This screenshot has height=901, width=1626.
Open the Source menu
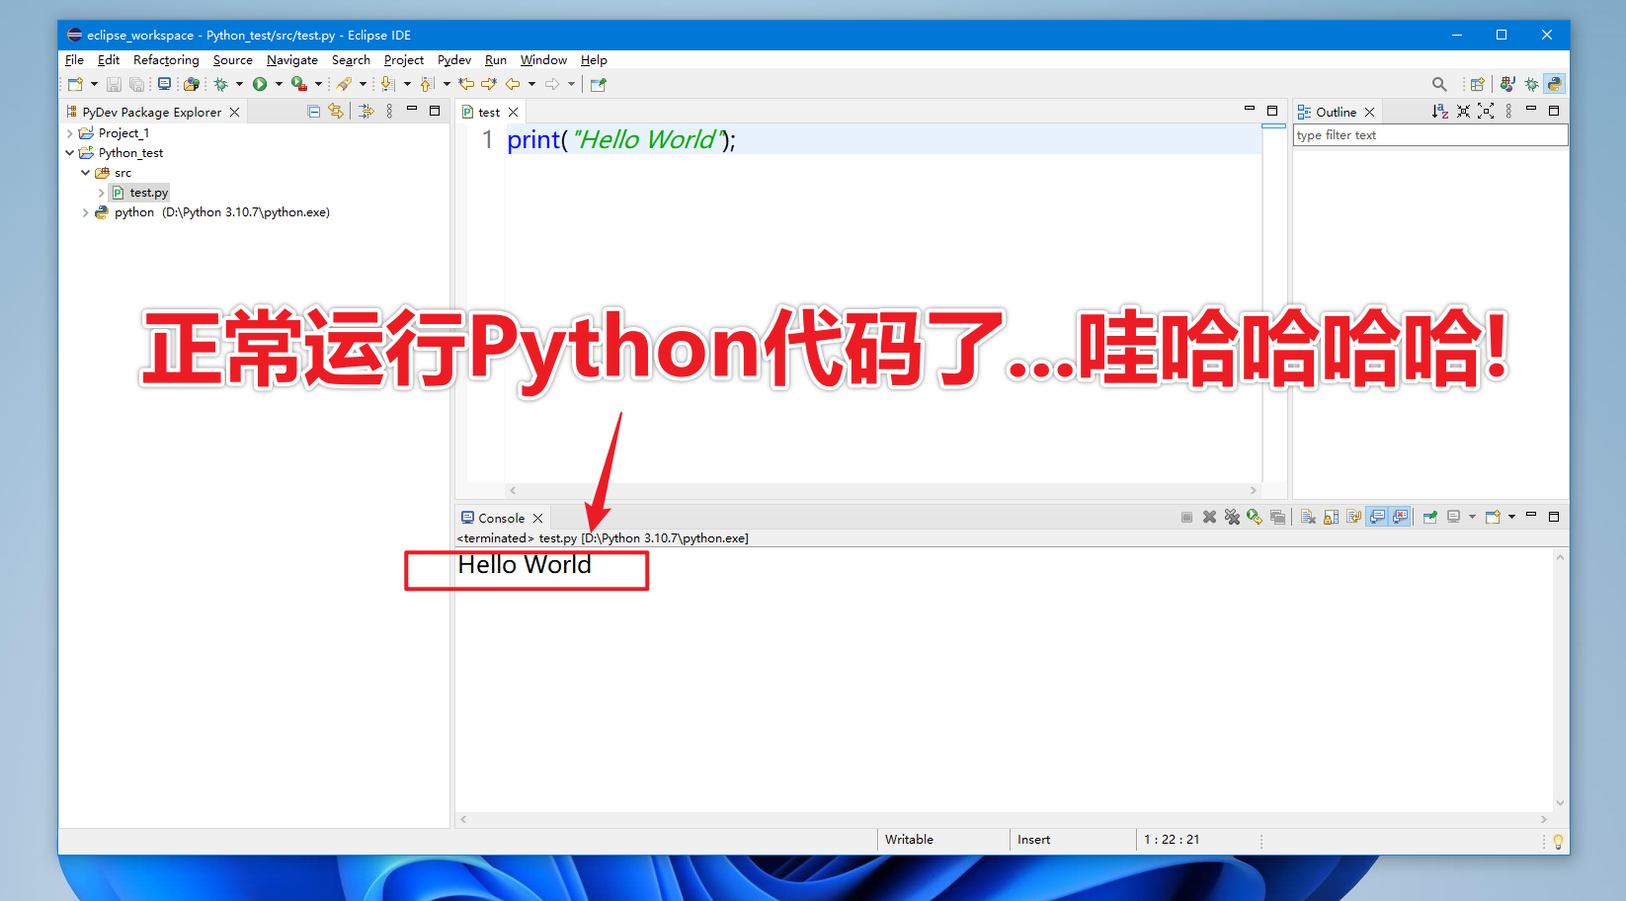pyautogui.click(x=232, y=60)
